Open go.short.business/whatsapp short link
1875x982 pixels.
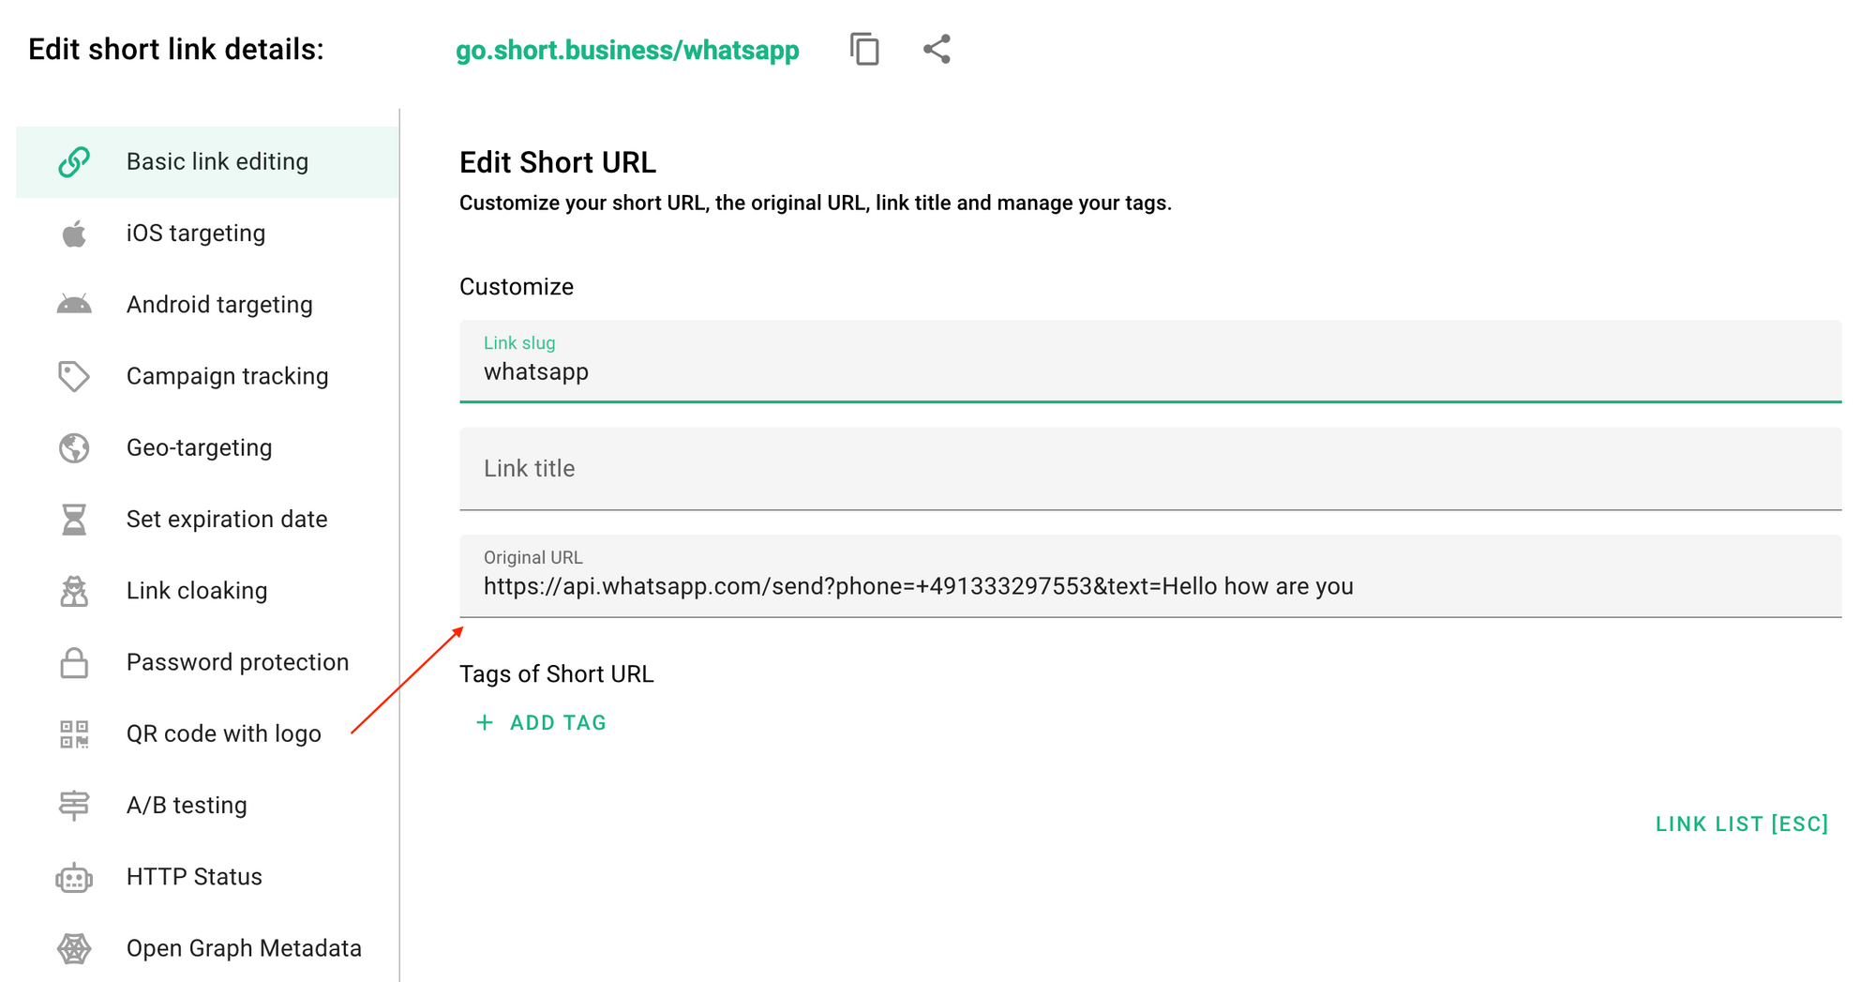(626, 50)
